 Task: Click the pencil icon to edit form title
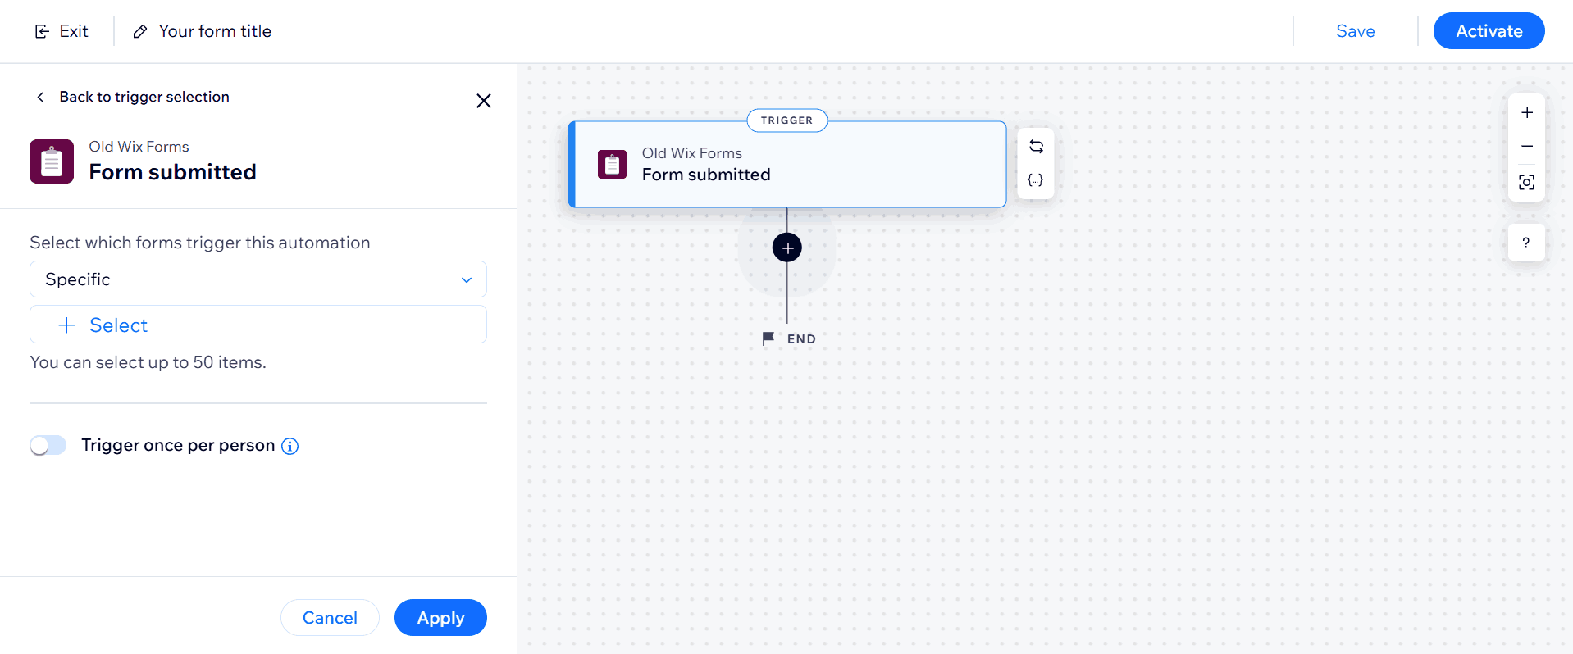tap(140, 31)
